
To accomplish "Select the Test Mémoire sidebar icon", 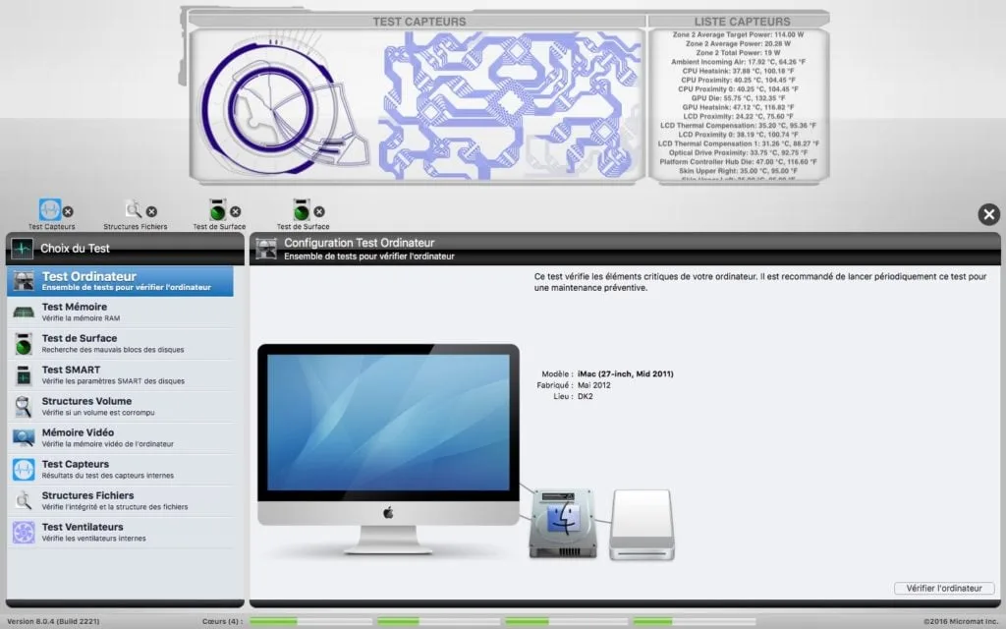I will pos(22,311).
